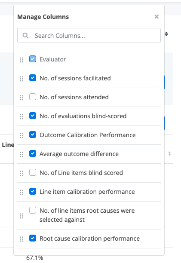
Task: Toggle the Evaluator column checkbox
Action: click(33, 59)
